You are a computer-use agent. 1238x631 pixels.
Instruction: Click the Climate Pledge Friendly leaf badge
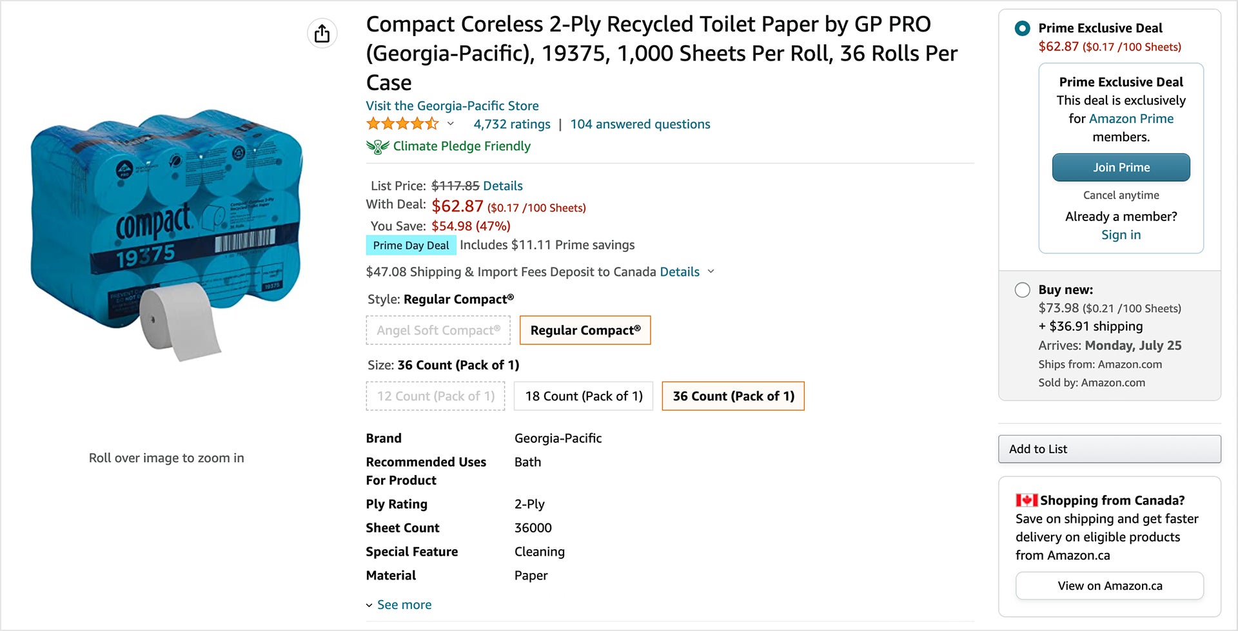coord(378,146)
